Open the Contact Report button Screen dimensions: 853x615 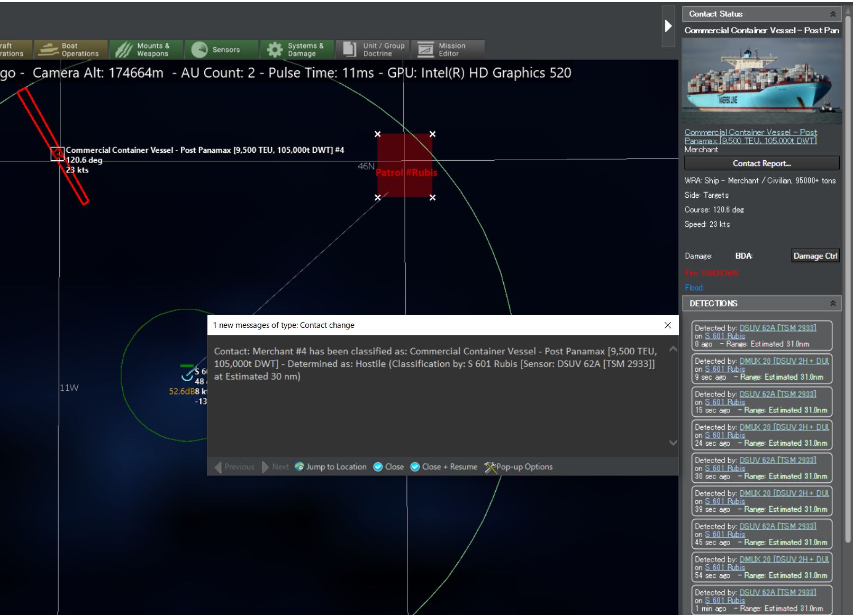pyautogui.click(x=761, y=163)
